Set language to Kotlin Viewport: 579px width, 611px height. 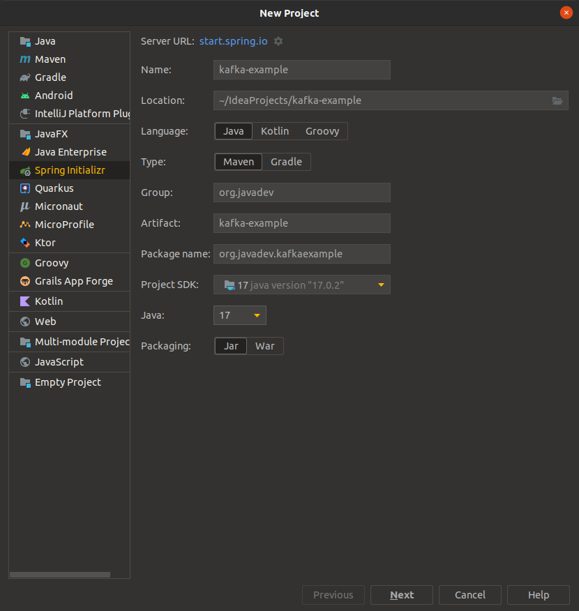tap(275, 131)
